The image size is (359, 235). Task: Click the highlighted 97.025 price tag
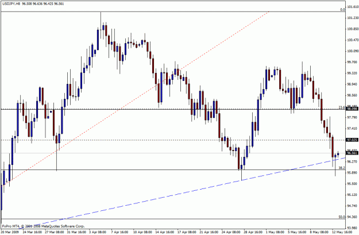click(x=352, y=140)
